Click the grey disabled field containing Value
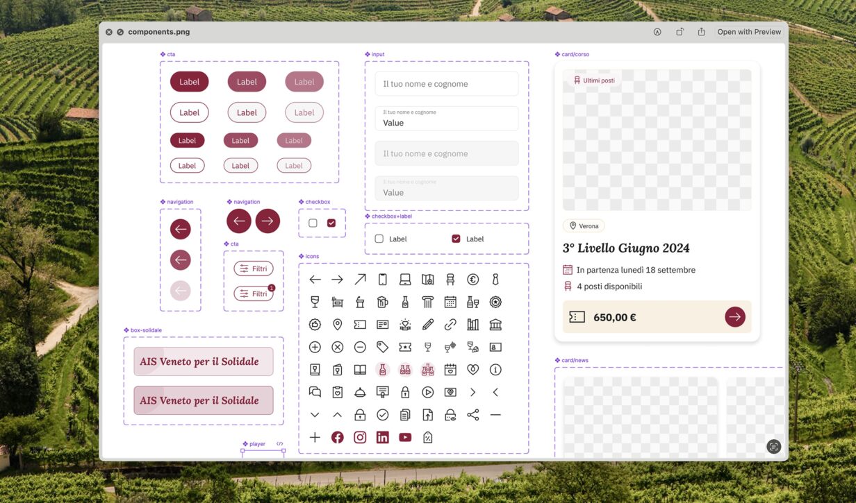 pyautogui.click(x=447, y=188)
